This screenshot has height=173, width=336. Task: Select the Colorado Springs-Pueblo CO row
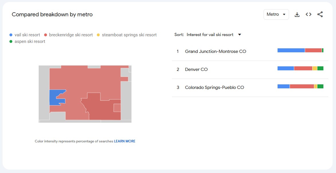click(214, 87)
